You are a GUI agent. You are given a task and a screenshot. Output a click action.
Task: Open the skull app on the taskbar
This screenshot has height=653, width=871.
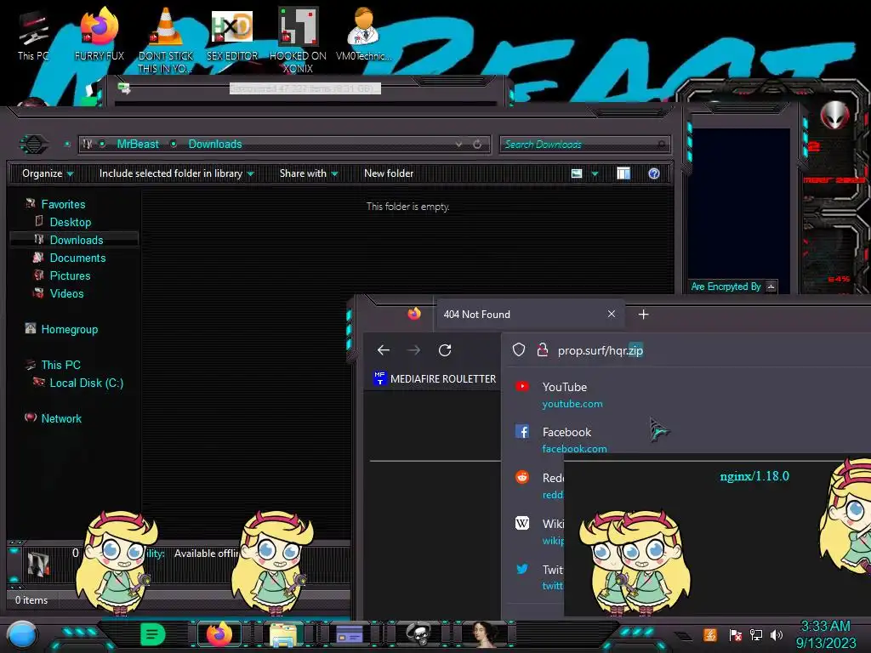point(418,634)
